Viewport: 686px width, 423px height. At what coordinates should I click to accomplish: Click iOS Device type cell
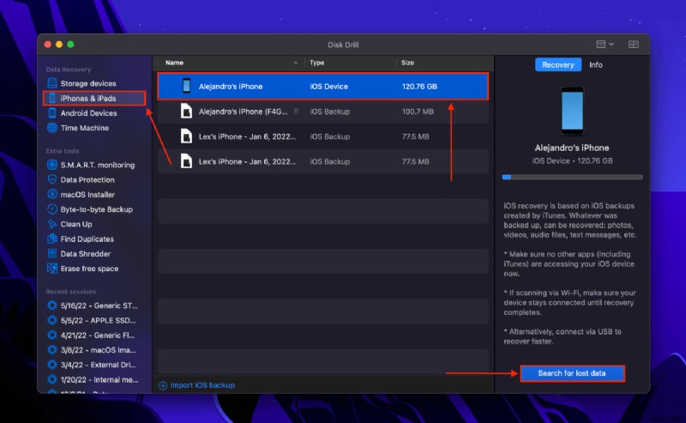click(329, 87)
